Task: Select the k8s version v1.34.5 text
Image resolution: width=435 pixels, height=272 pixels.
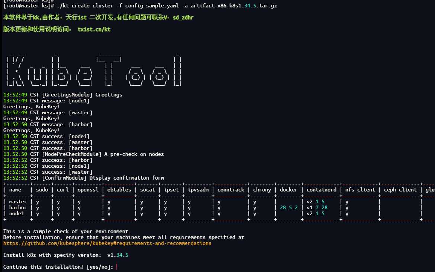Action: (x=118, y=255)
